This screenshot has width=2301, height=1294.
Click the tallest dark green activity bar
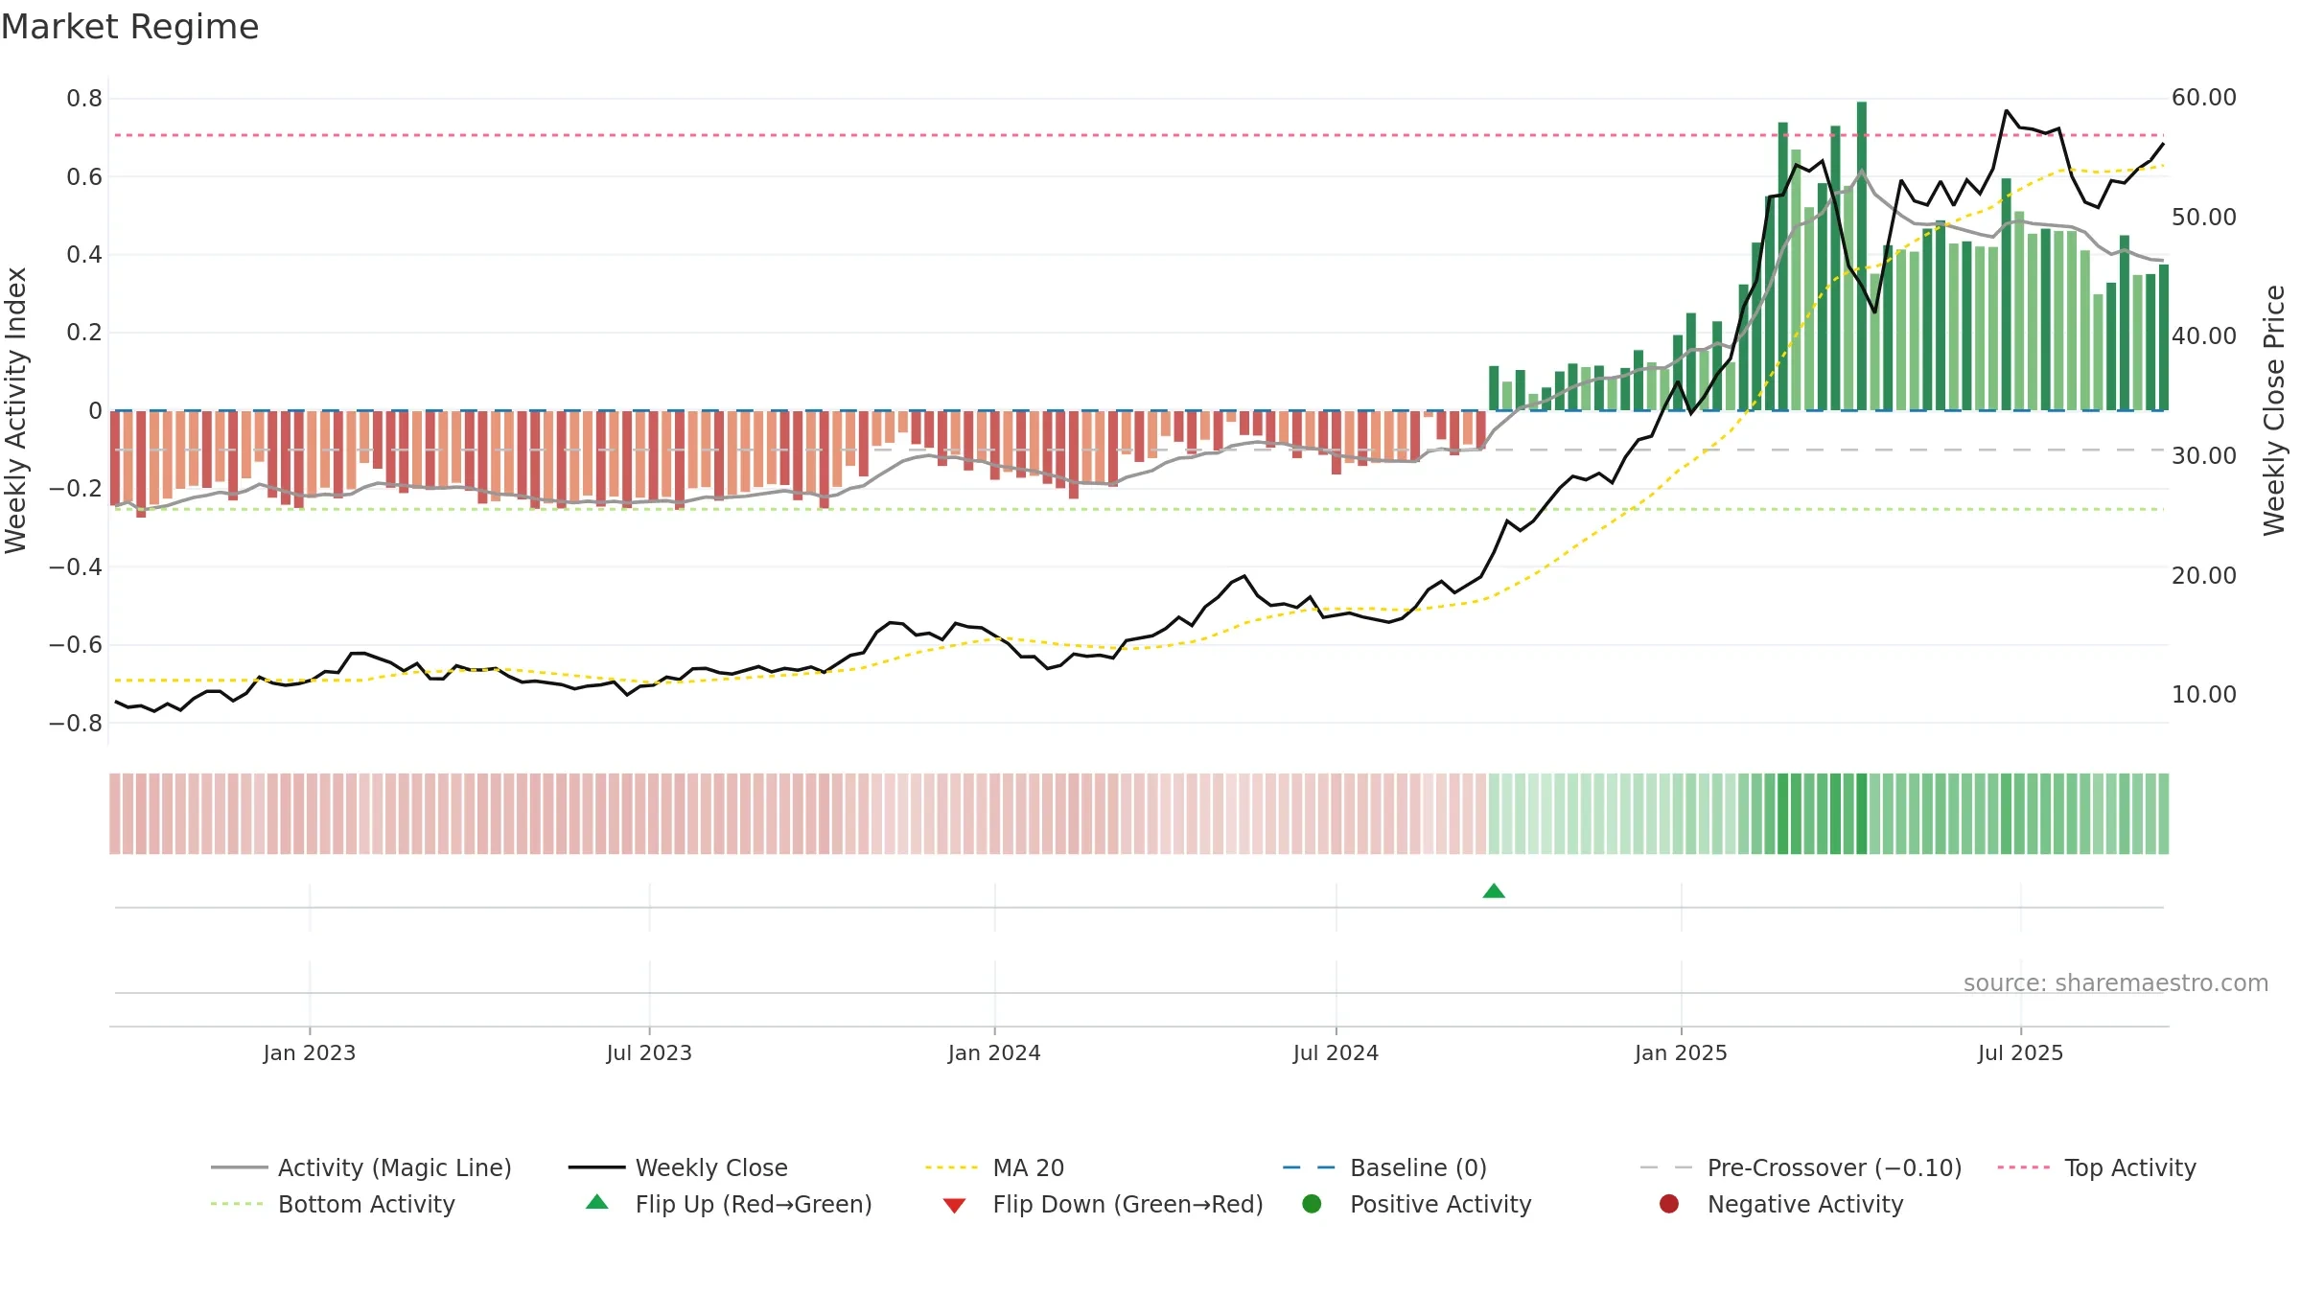click(1862, 256)
